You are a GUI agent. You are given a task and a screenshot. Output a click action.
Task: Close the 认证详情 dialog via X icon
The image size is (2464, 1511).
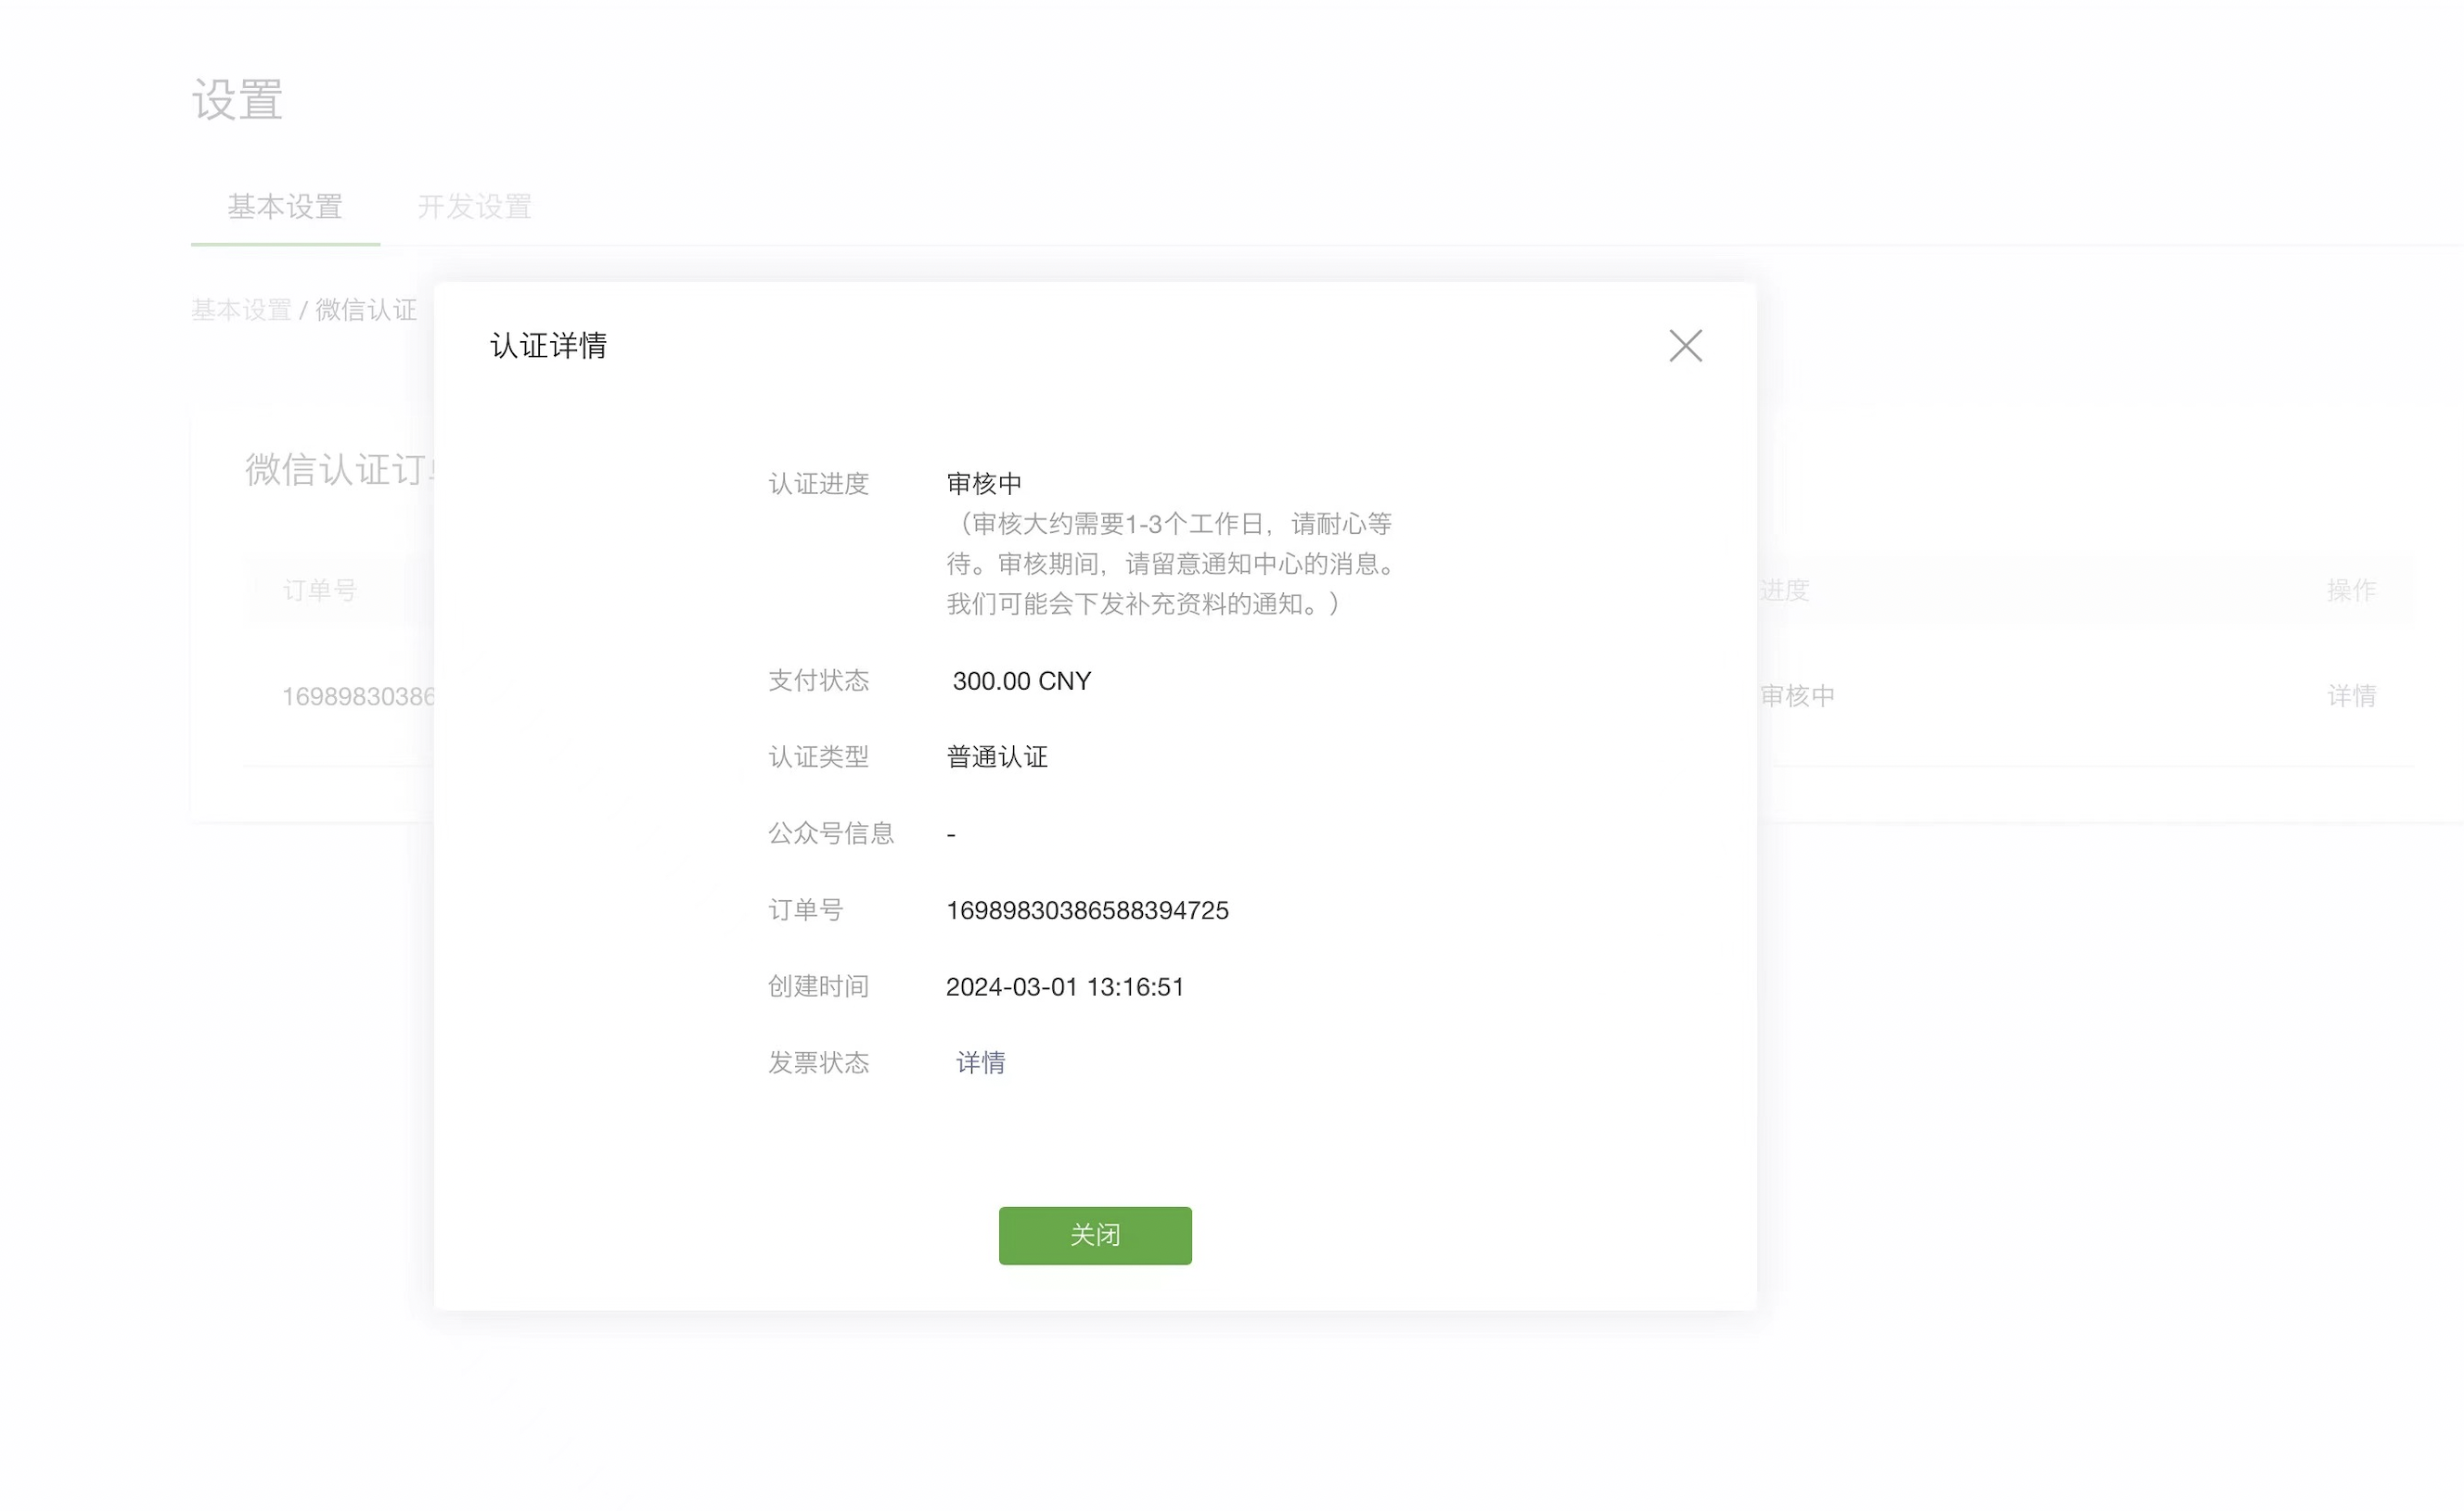pyautogui.click(x=1685, y=346)
